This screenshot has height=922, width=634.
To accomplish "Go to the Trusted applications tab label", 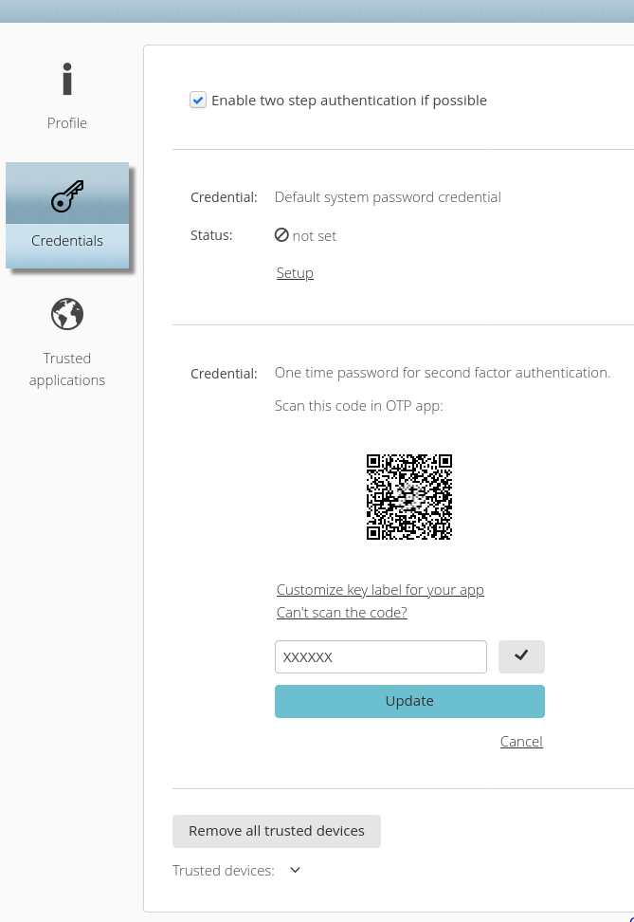I will [x=67, y=369].
